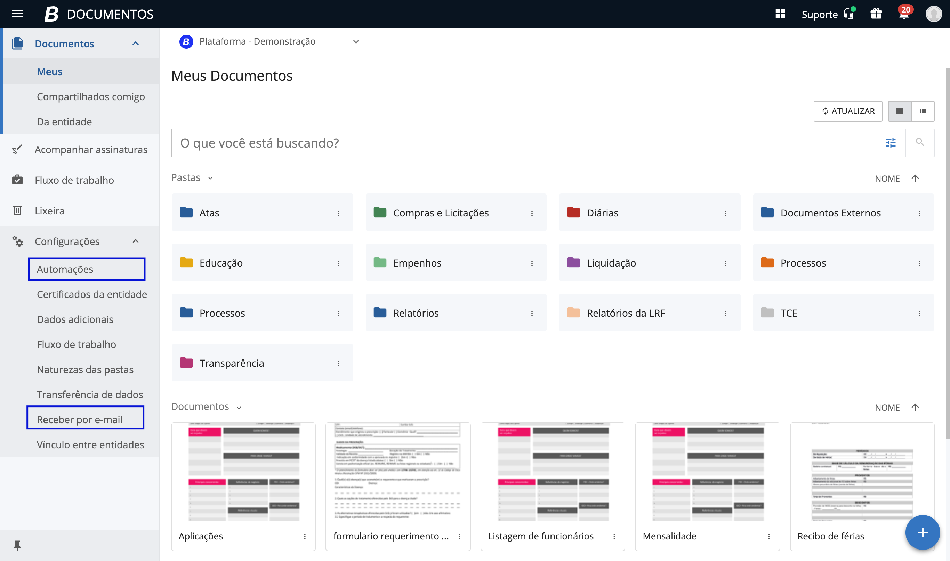Collapse the Configurações sidebar group
The height and width of the screenshot is (561, 950).
click(x=136, y=241)
